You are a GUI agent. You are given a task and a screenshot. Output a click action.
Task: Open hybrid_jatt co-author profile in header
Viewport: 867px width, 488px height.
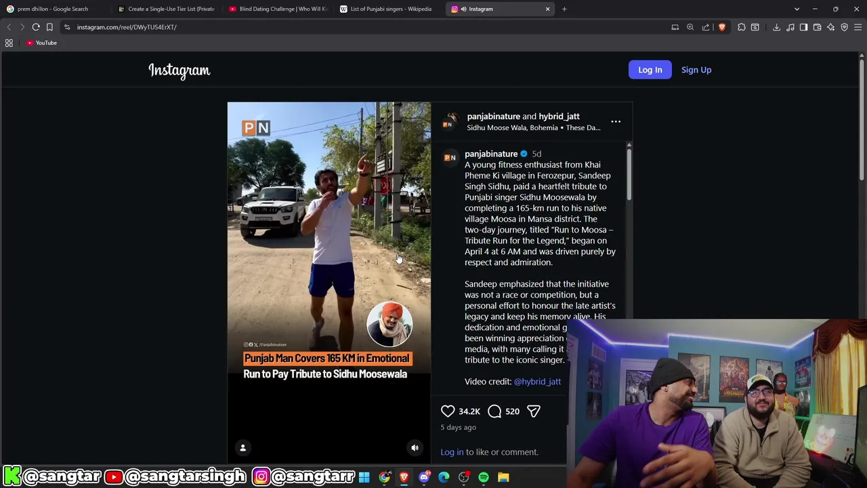click(x=559, y=117)
